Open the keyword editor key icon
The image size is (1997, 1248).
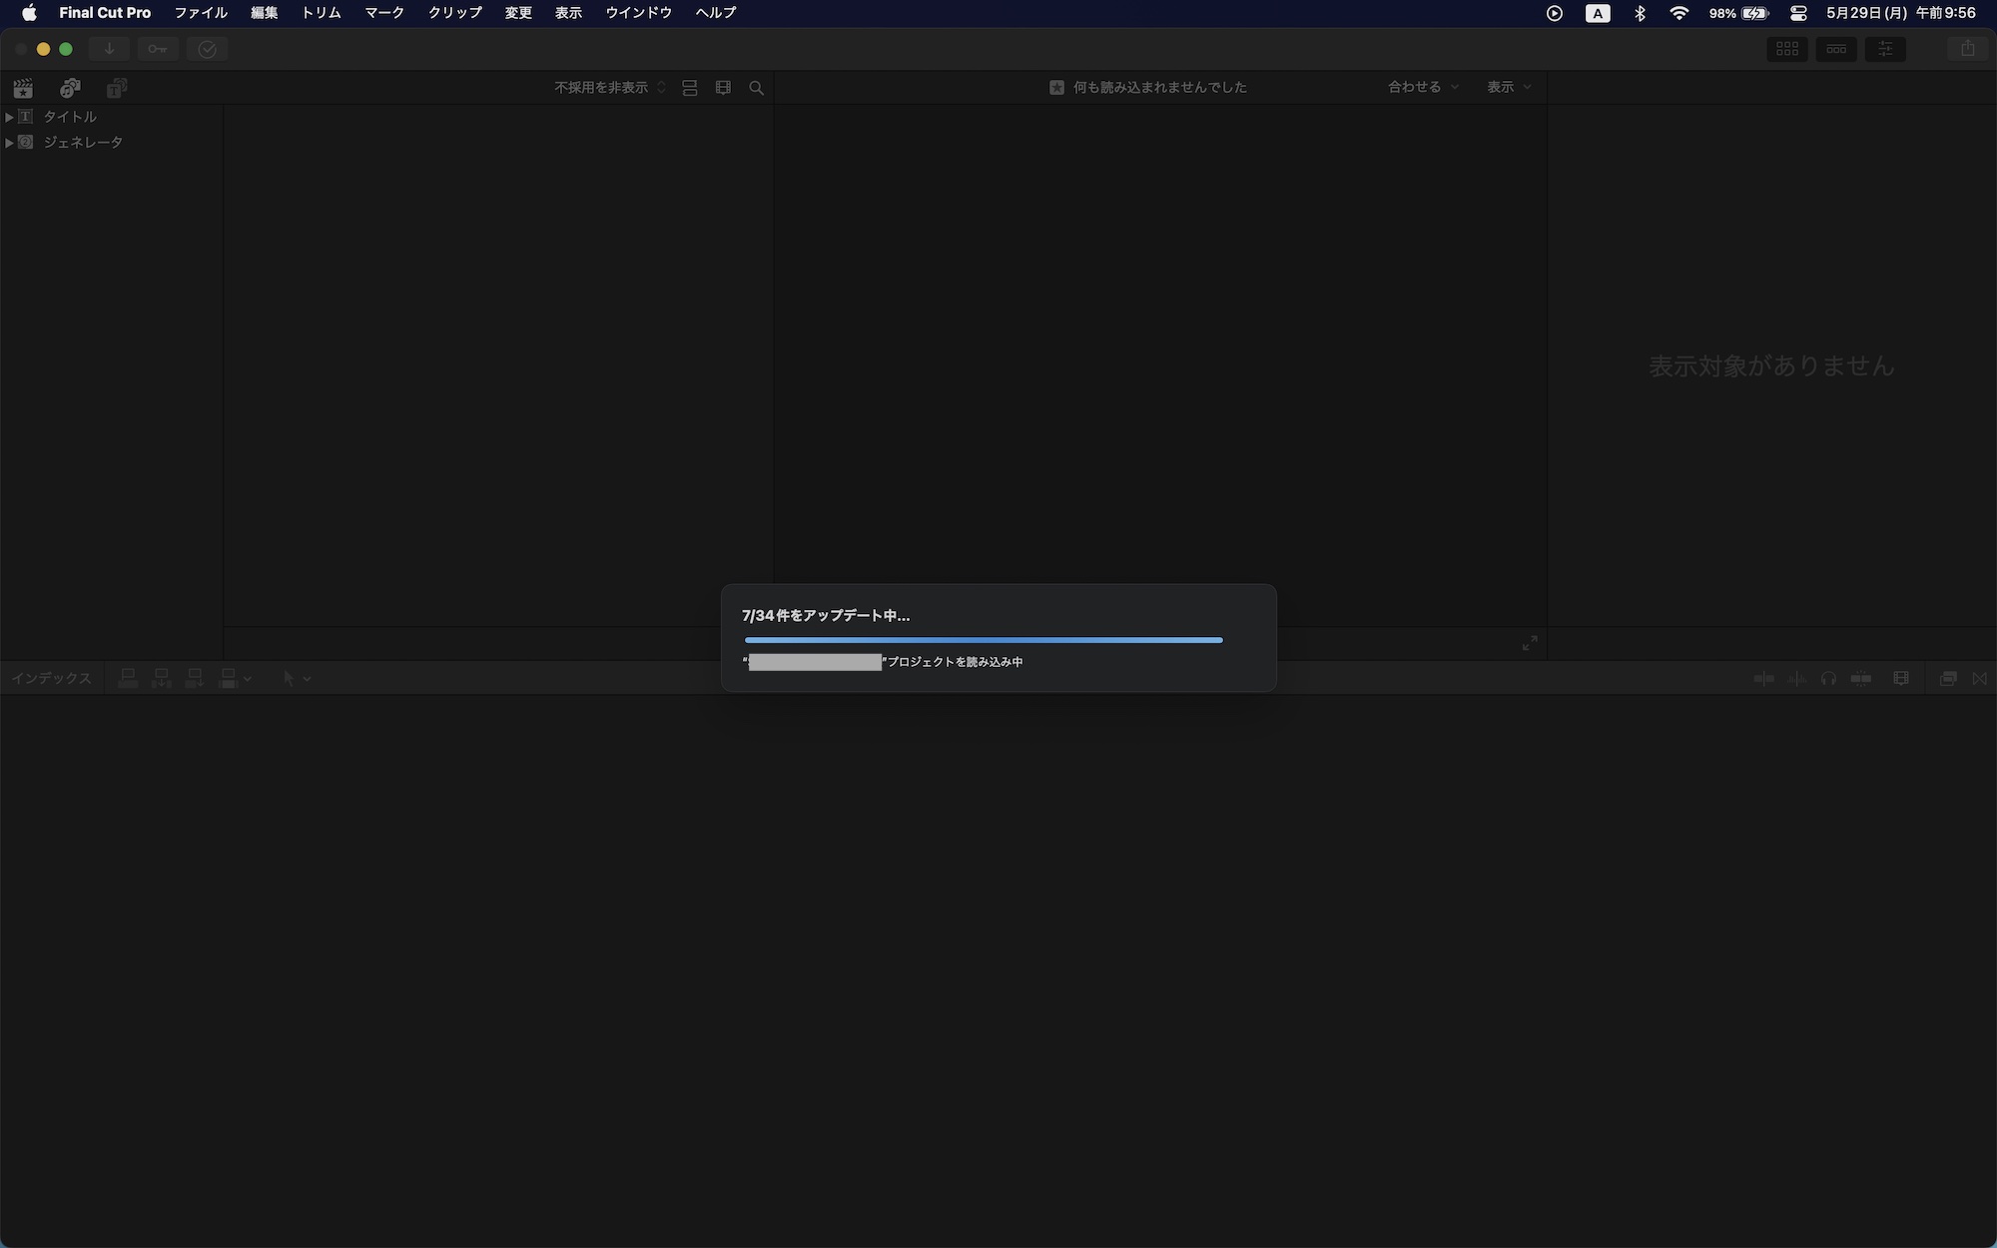tap(158, 49)
